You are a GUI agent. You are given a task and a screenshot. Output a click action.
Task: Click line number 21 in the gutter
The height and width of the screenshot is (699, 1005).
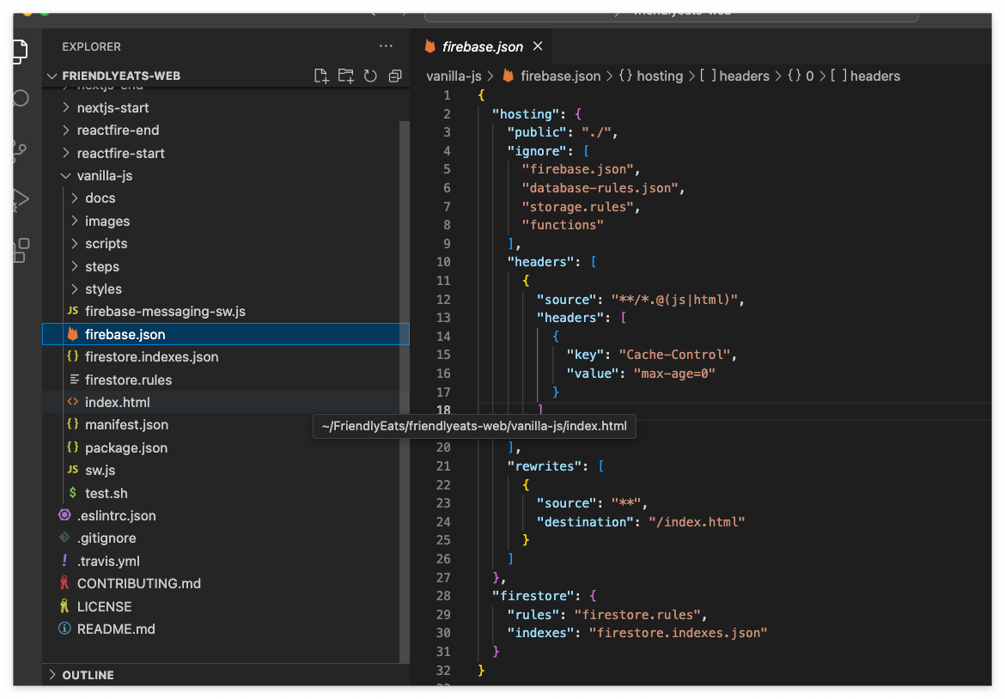(443, 466)
